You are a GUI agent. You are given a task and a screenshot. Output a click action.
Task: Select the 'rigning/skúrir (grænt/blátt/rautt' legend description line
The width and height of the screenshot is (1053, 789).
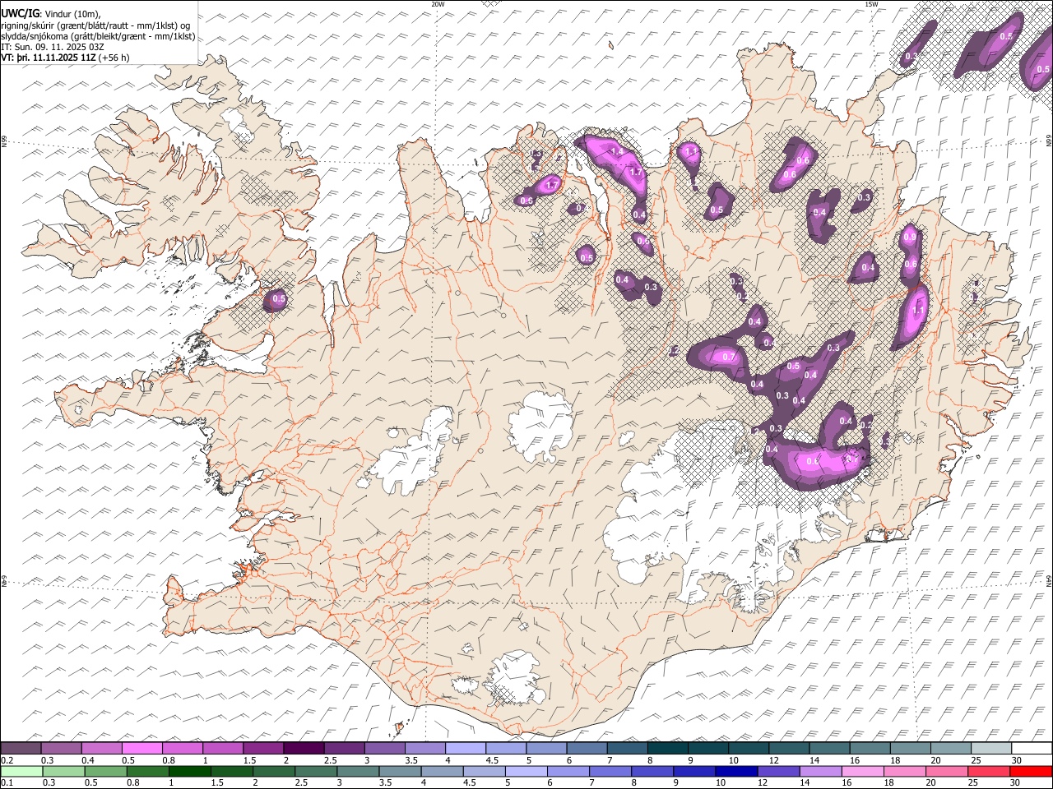pyautogui.click(x=96, y=25)
